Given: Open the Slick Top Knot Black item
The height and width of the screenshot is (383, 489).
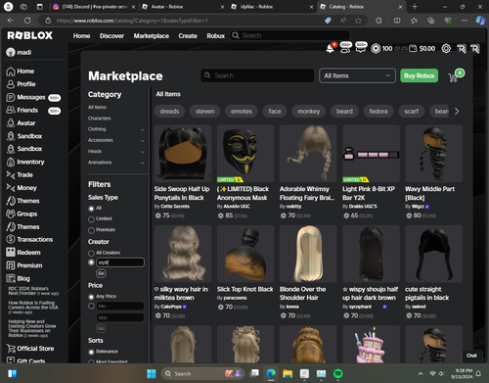Looking at the screenshot, I should 245,254.
